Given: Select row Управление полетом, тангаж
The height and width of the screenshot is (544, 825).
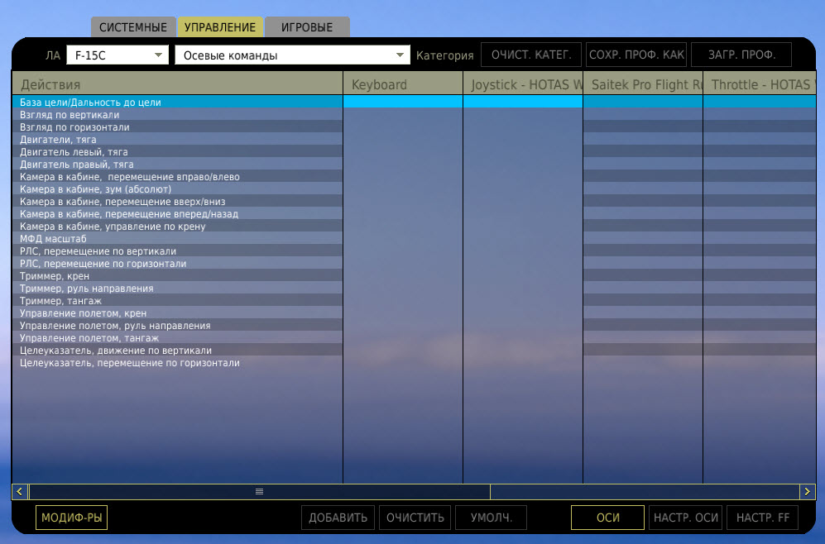Looking at the screenshot, I should point(177,338).
